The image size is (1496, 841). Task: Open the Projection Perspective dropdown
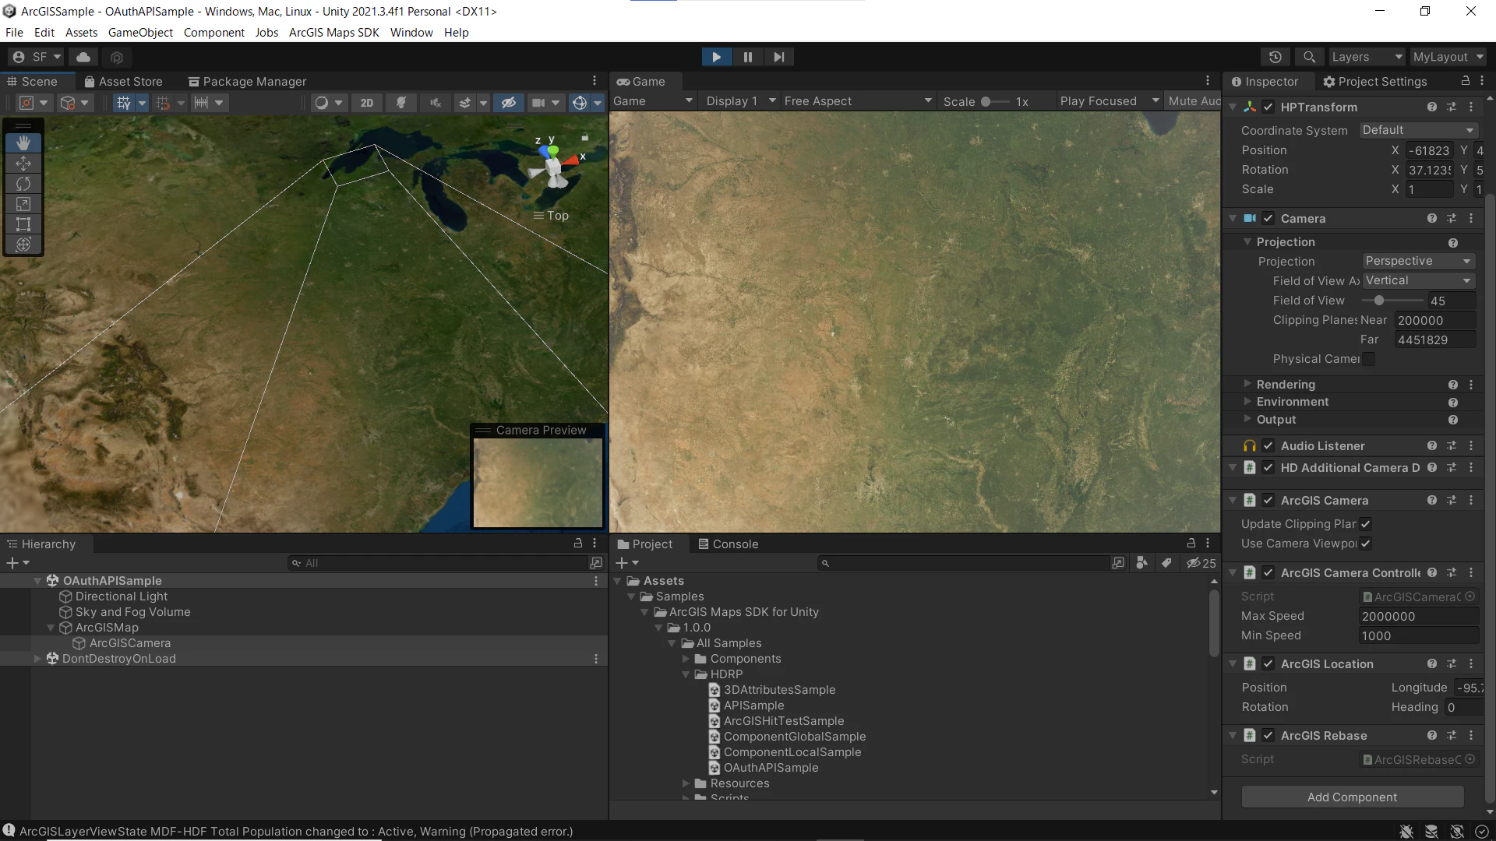click(1417, 262)
